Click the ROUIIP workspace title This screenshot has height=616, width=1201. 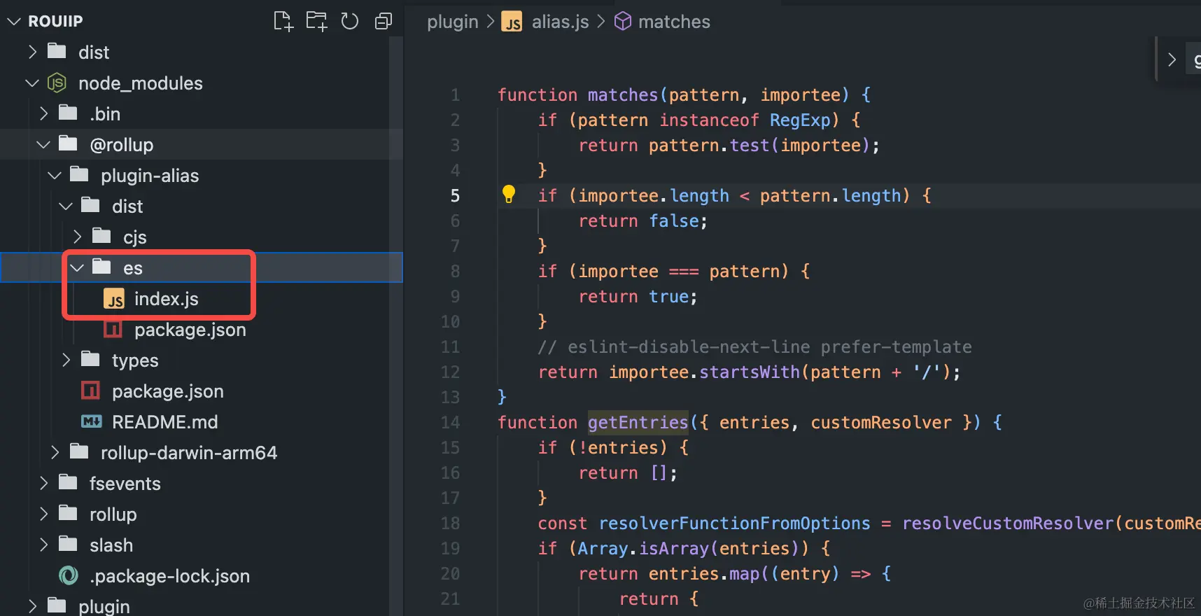pyautogui.click(x=55, y=22)
